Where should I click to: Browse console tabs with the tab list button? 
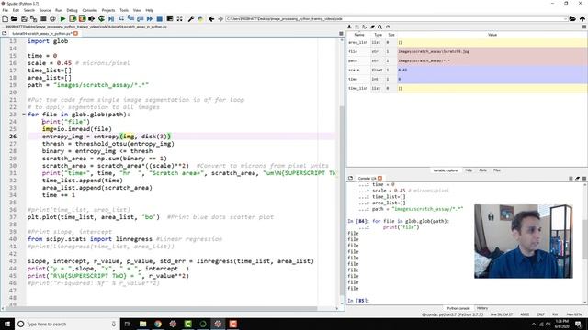point(350,179)
